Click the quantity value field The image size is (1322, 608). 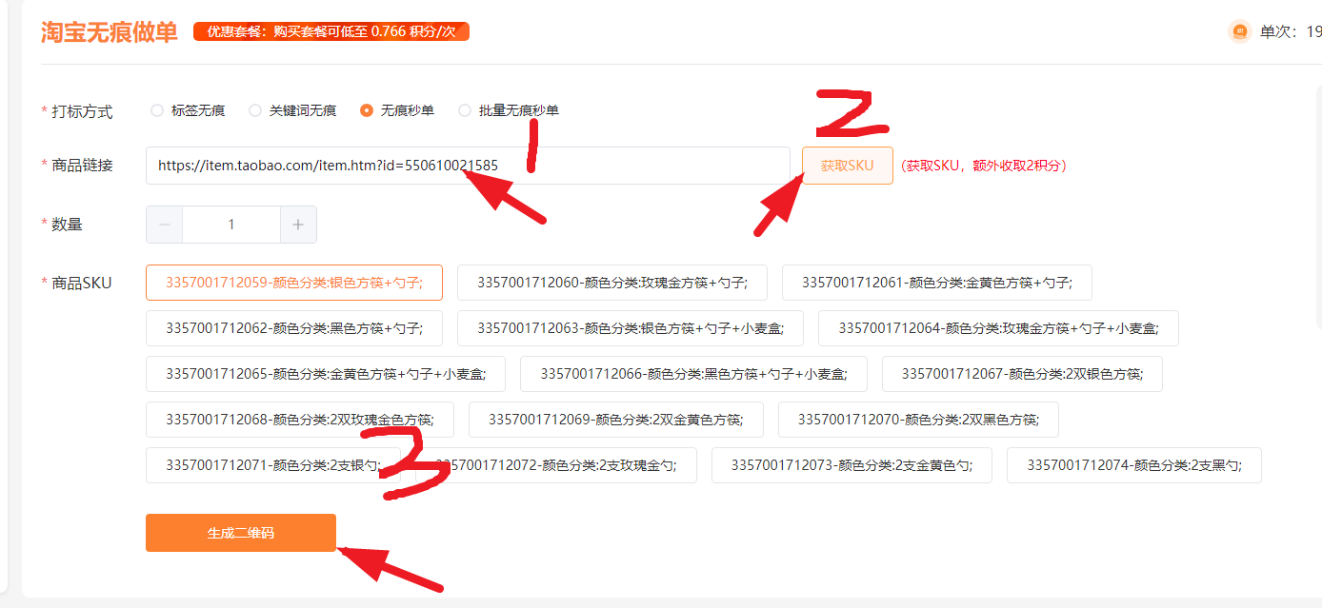[231, 225]
